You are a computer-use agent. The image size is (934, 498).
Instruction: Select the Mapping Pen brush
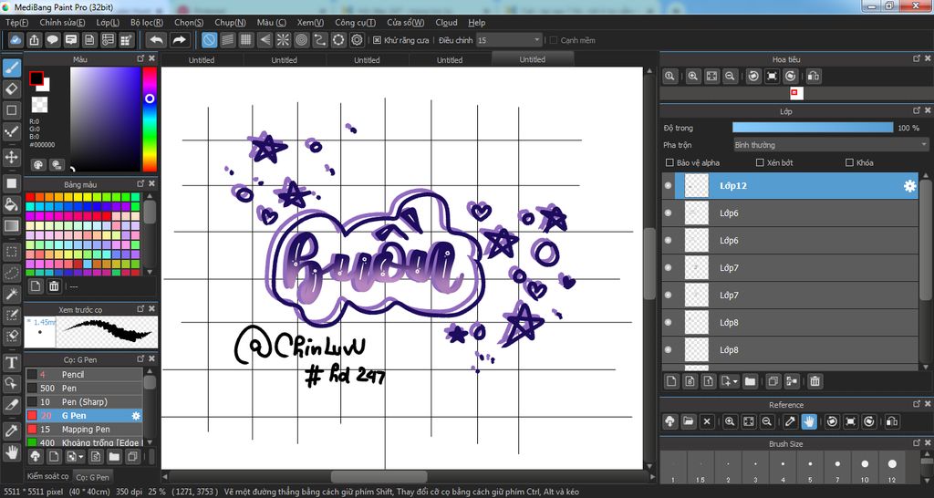tap(83, 430)
